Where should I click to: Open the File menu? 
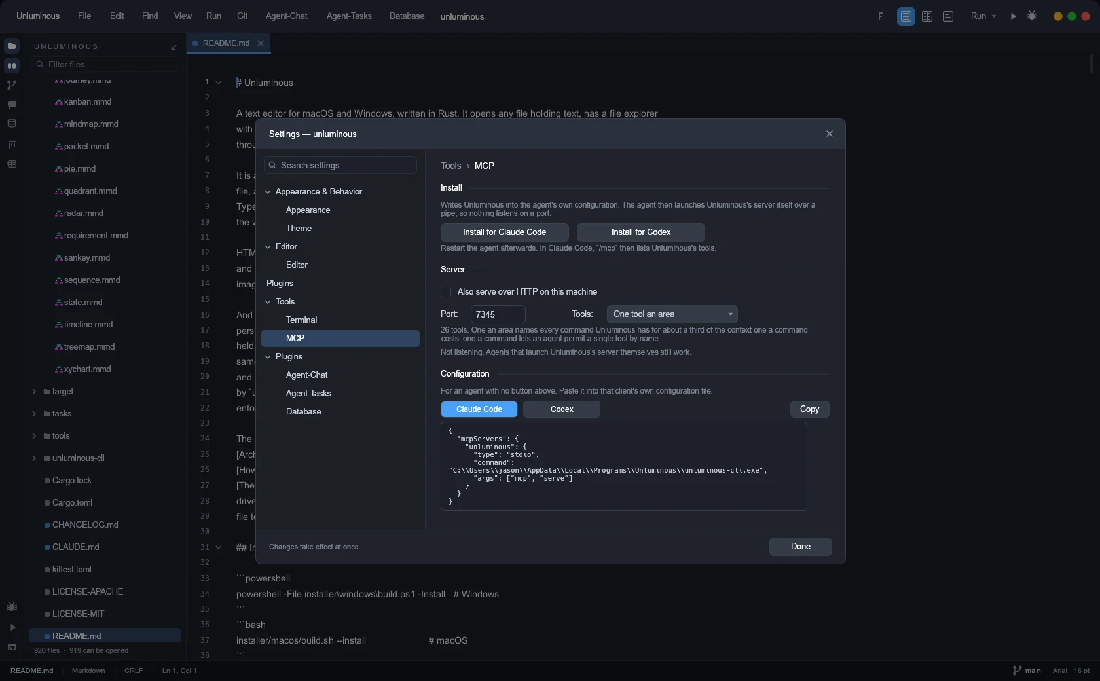tap(84, 16)
